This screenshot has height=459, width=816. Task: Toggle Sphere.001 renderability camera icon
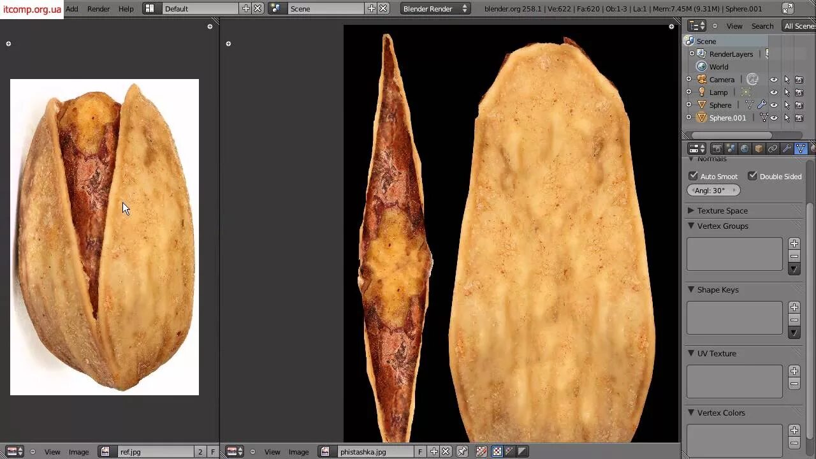799,118
